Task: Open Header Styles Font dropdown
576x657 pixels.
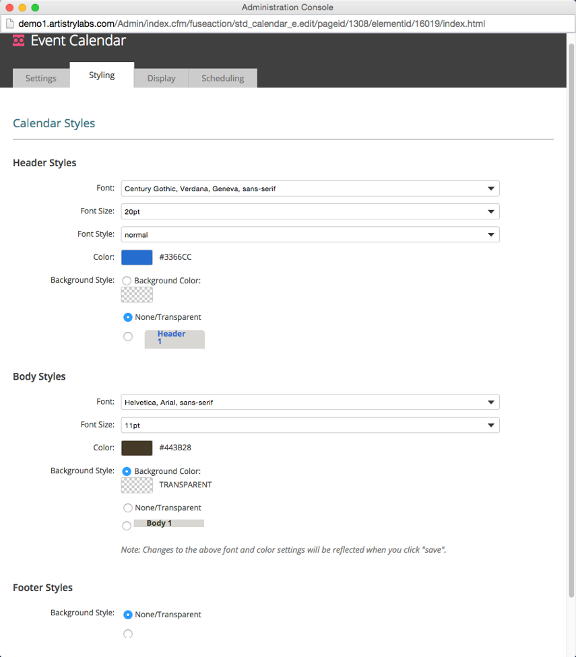Action: tap(310, 188)
